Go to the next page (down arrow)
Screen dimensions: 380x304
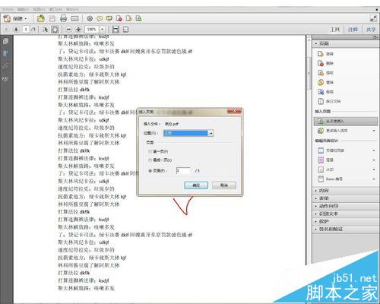[16, 30]
